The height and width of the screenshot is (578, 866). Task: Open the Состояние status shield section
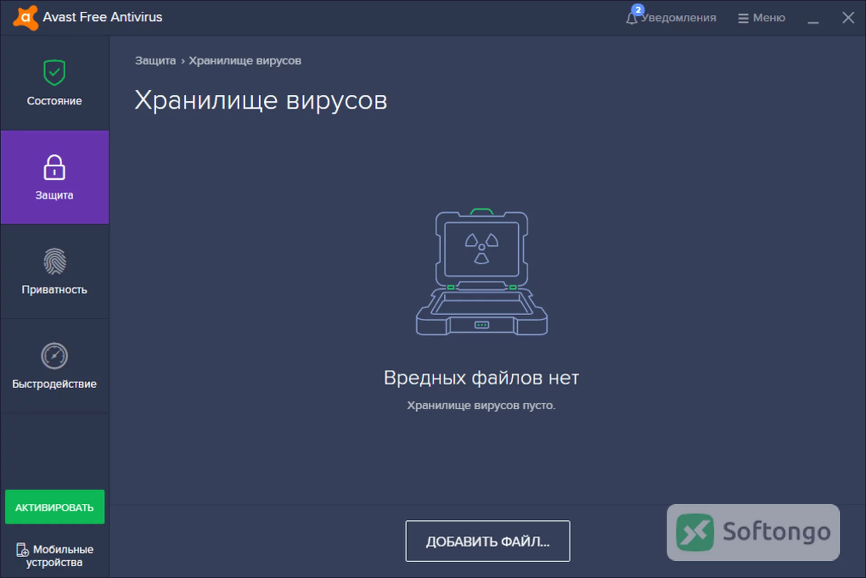click(55, 83)
